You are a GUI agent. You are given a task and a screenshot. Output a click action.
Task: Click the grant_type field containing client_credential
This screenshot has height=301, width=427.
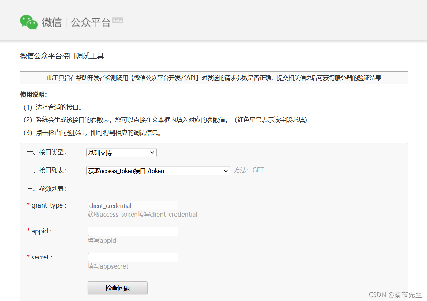point(133,205)
